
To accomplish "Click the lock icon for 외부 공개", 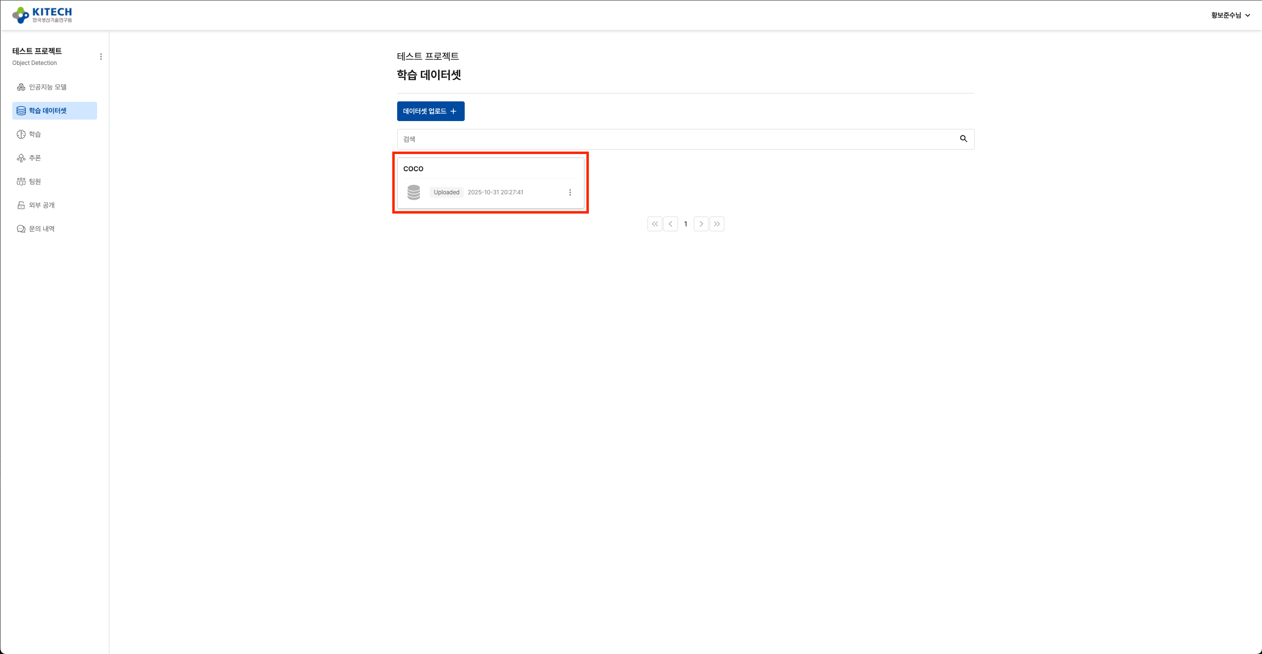I will [21, 205].
